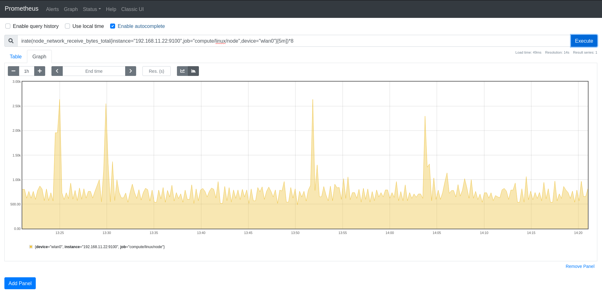
Task: Click the legend color swatch for wlan0 series
Action: [x=31, y=247]
